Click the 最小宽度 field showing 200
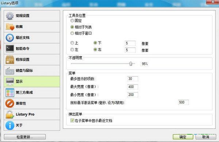 click(133, 95)
